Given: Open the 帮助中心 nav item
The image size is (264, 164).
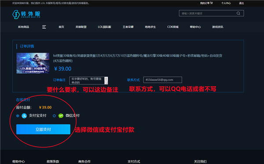Looking at the screenshot, I should coord(195,27).
